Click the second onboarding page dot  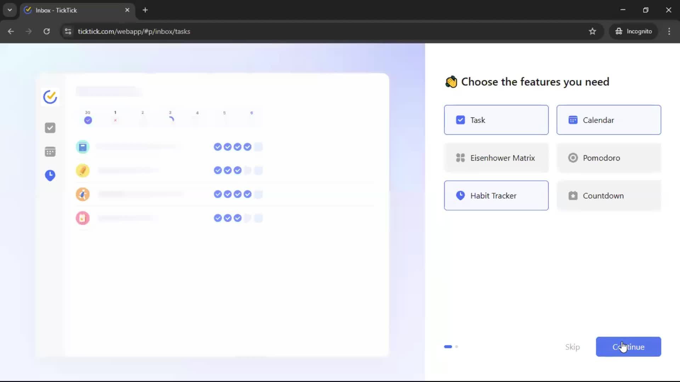(x=457, y=347)
